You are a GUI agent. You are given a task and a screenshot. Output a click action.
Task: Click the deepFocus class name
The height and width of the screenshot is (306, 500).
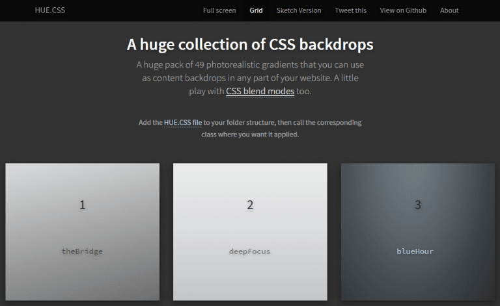250,251
